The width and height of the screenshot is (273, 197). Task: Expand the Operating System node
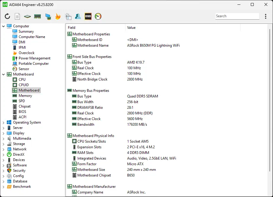click(3, 122)
